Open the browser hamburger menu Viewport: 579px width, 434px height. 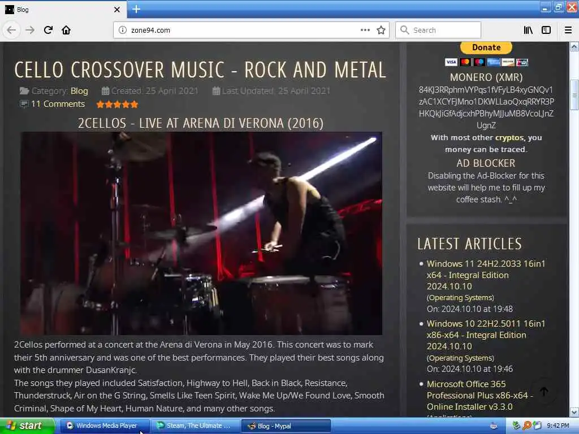pyautogui.click(x=568, y=30)
